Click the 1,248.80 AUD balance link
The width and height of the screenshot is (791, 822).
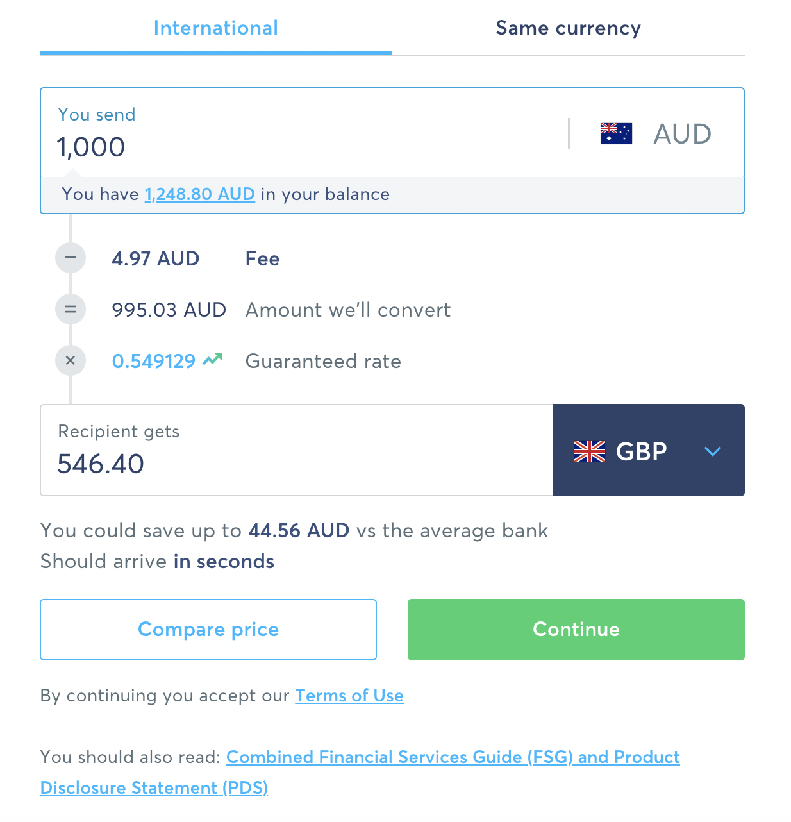tap(200, 194)
